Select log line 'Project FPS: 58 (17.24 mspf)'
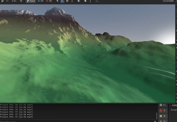The height and width of the screenshot is (122, 177). (16, 105)
